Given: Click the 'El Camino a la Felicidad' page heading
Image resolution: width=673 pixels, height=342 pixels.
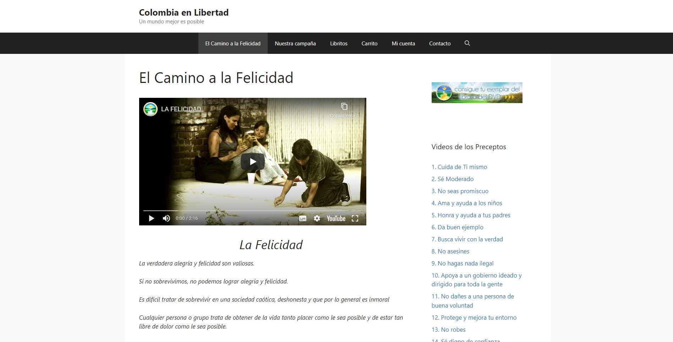Looking at the screenshot, I should tap(216, 78).
